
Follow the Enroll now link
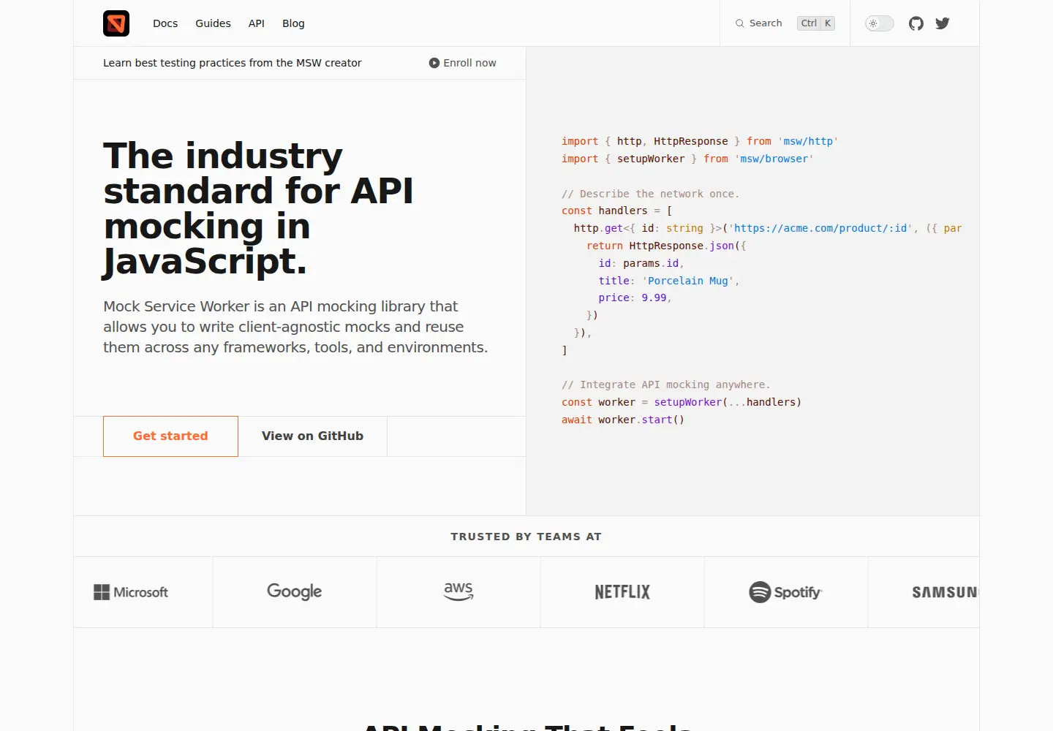tap(463, 63)
